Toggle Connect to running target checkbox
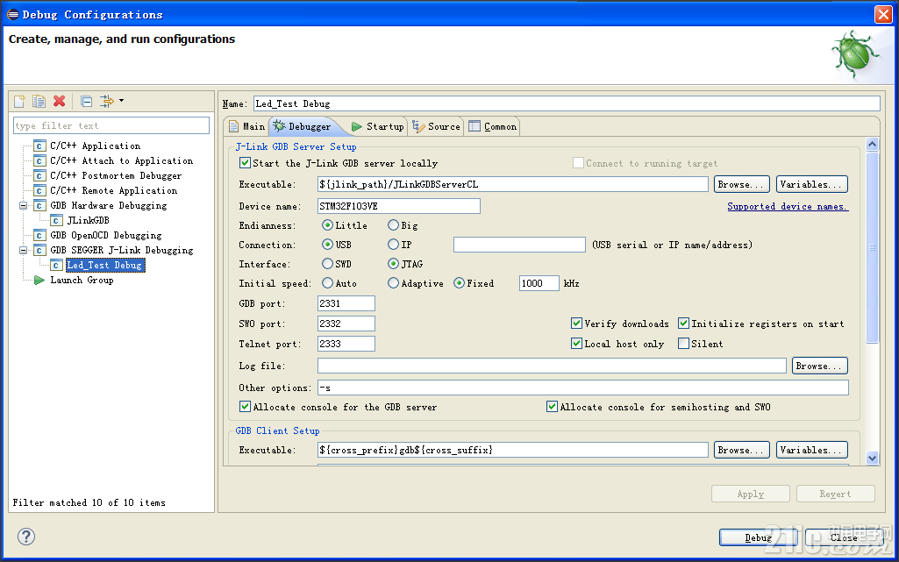The width and height of the screenshot is (899, 562). [x=578, y=163]
